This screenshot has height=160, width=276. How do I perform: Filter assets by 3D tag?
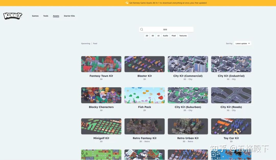pyautogui.click(x=153, y=36)
